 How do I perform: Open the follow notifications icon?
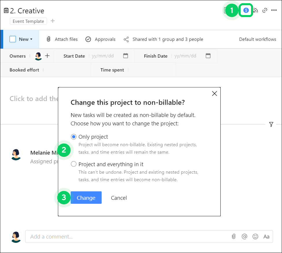[x=255, y=10]
